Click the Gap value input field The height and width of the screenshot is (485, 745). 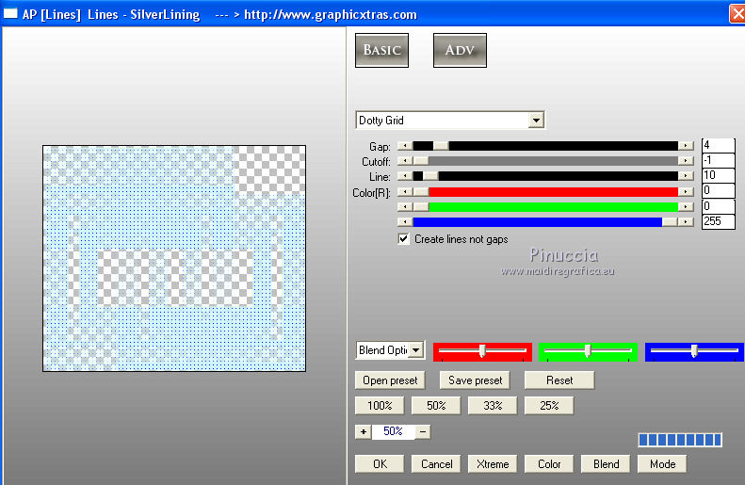[718, 145]
